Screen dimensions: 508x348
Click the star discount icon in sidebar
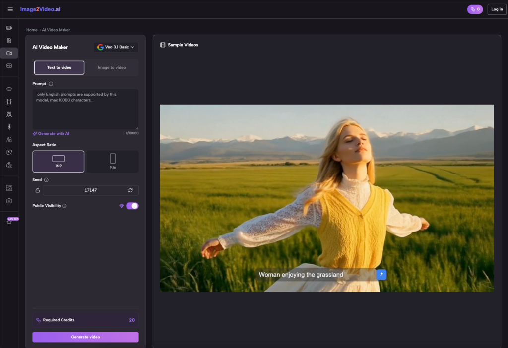click(x=9, y=222)
